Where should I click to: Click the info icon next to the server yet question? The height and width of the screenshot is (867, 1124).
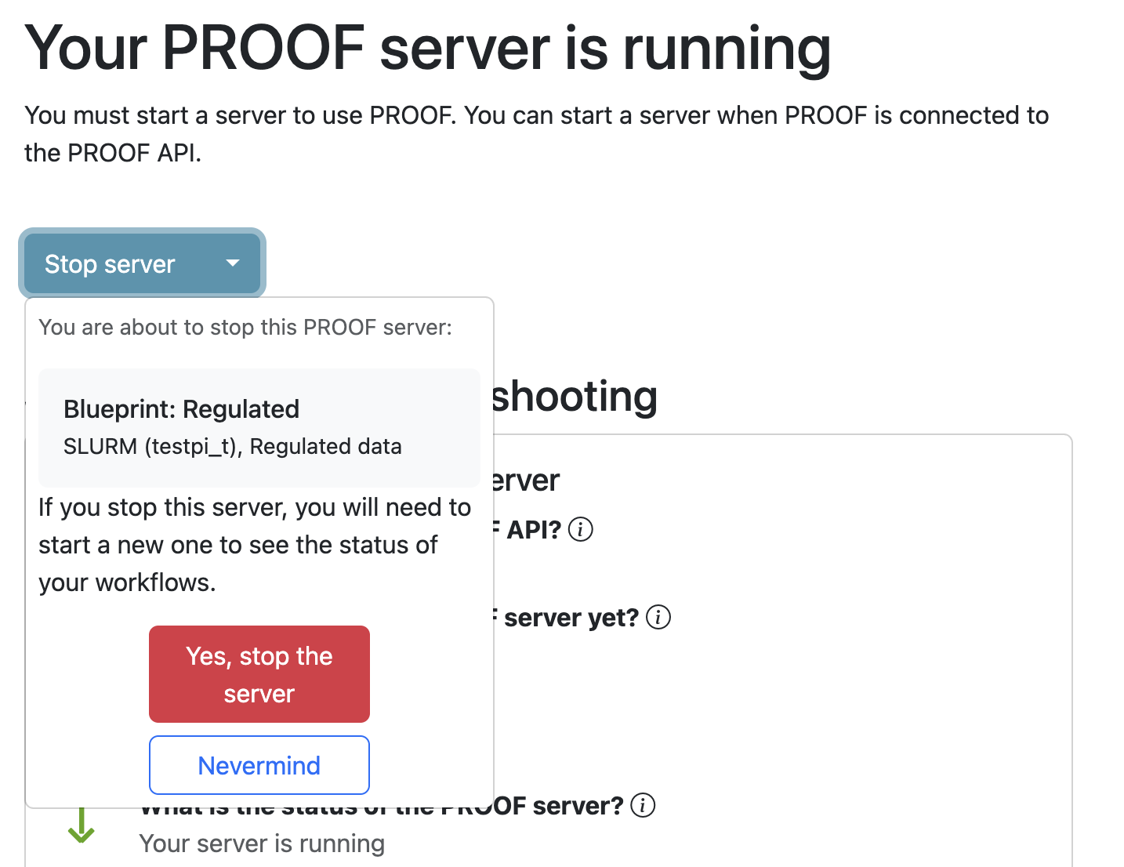[659, 617]
